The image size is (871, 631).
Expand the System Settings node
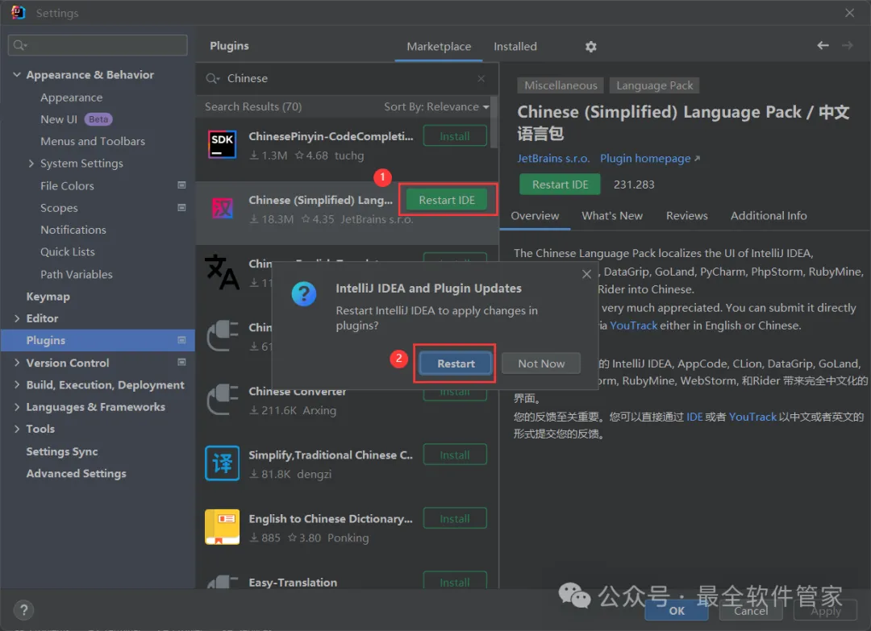31,163
